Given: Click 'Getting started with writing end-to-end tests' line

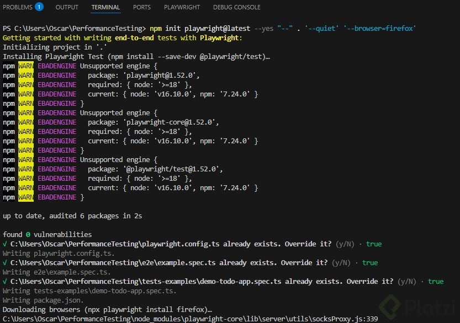Looking at the screenshot, I should point(123,38).
